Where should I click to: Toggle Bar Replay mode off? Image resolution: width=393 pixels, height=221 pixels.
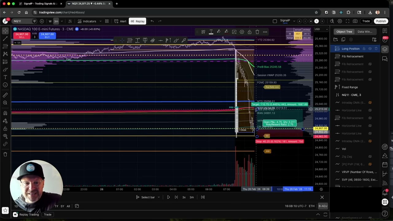[137, 21]
